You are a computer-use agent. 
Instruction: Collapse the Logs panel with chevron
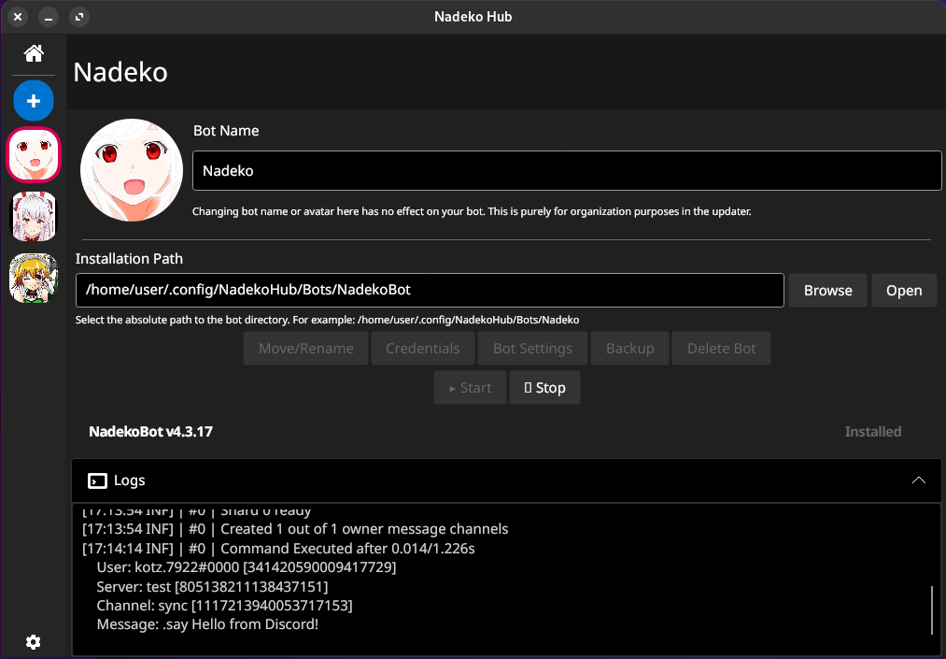[918, 480]
